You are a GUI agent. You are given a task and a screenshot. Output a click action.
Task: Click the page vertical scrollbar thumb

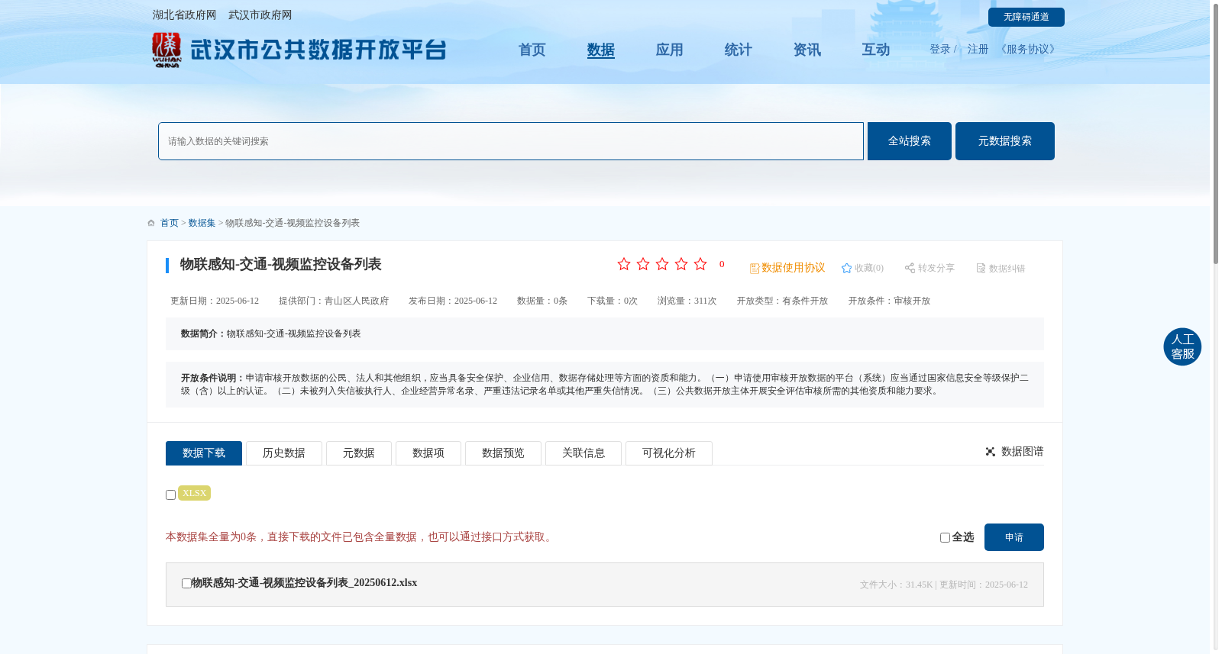(x=1216, y=134)
